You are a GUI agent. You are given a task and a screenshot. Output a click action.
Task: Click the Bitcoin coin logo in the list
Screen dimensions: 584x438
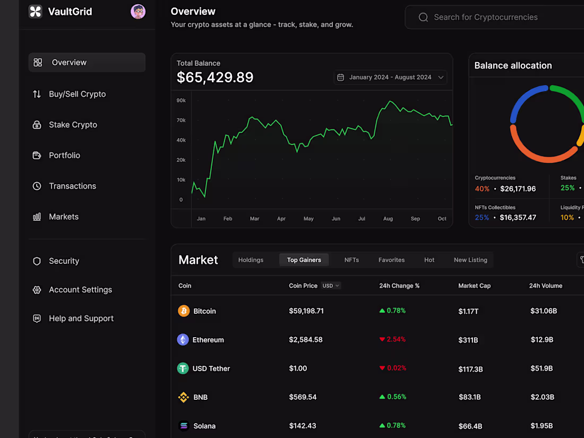183,311
